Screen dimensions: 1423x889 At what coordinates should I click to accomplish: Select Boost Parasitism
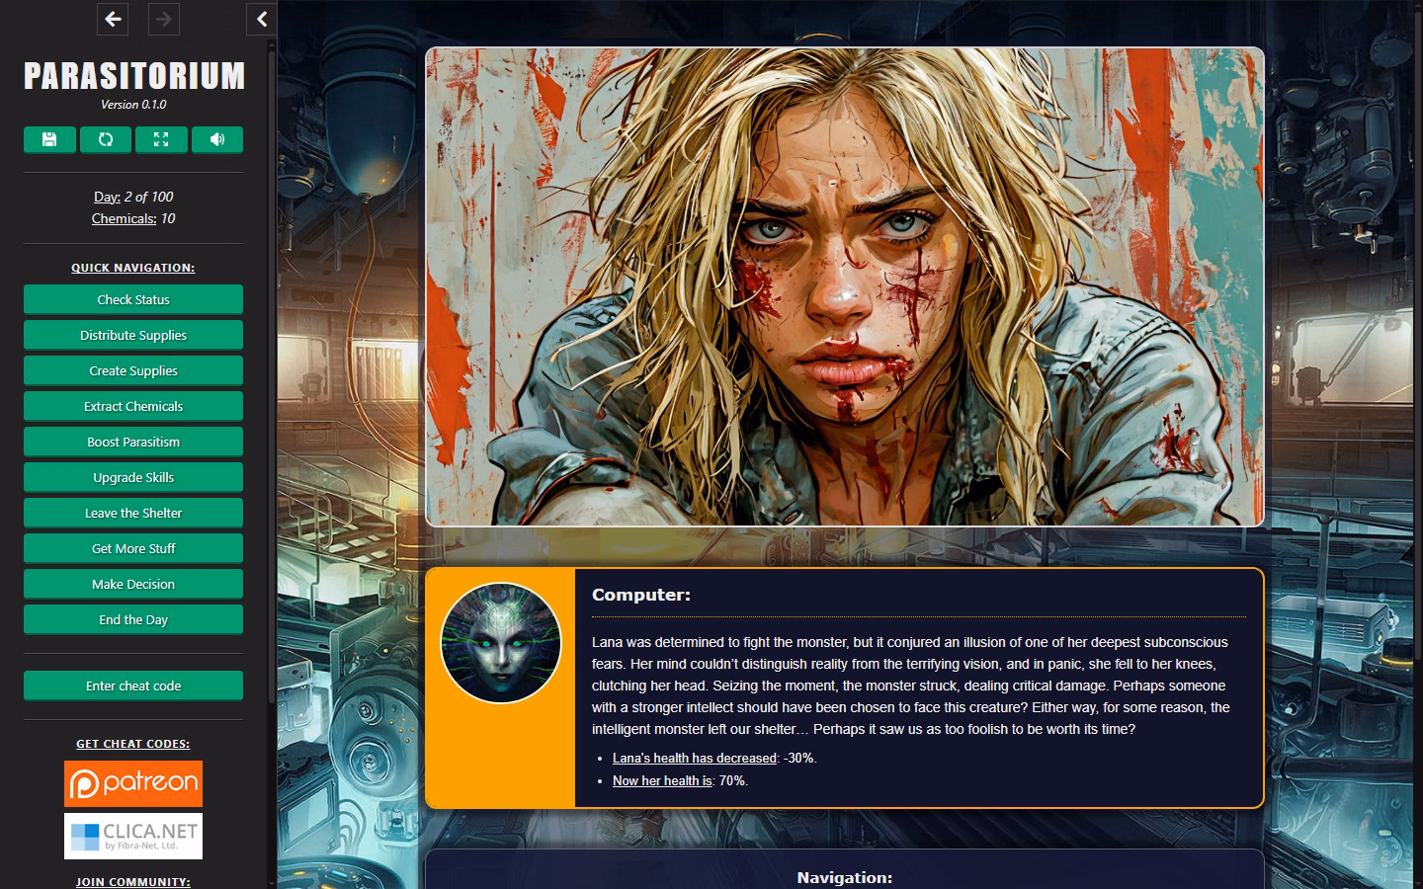133,442
